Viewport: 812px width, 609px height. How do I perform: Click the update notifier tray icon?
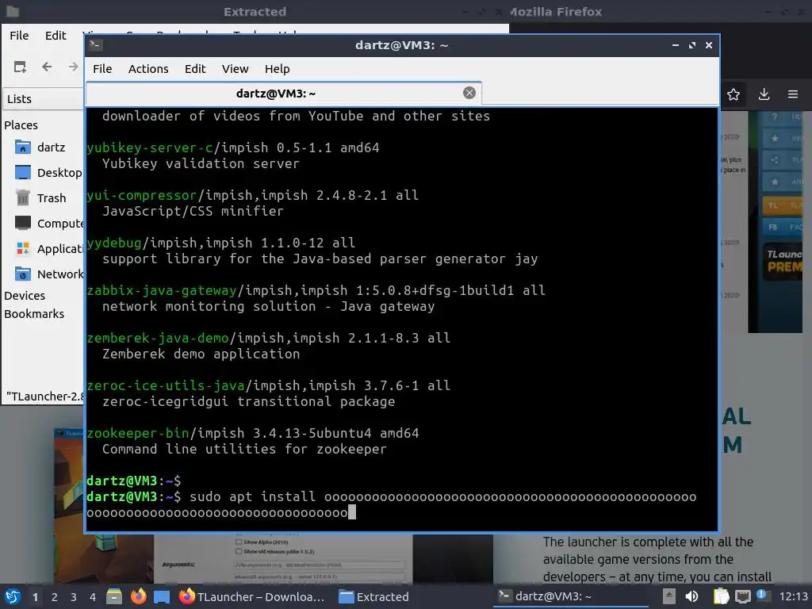[x=761, y=595]
